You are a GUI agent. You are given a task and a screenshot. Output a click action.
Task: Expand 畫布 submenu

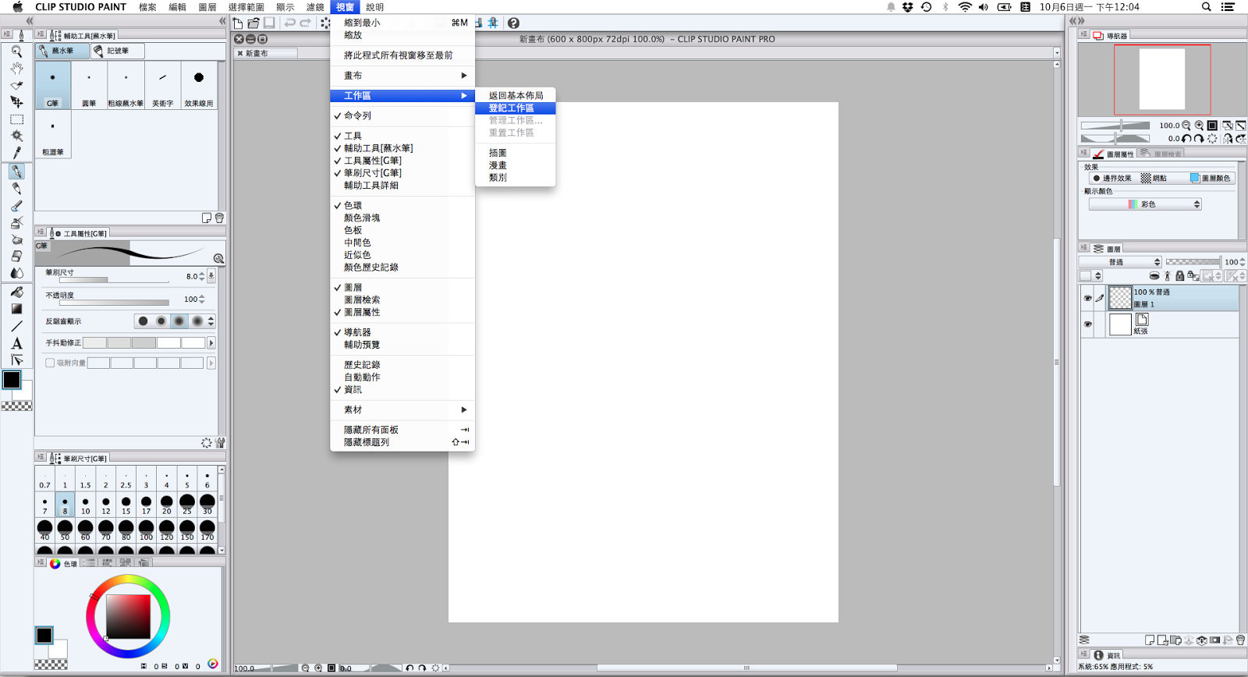(x=402, y=76)
